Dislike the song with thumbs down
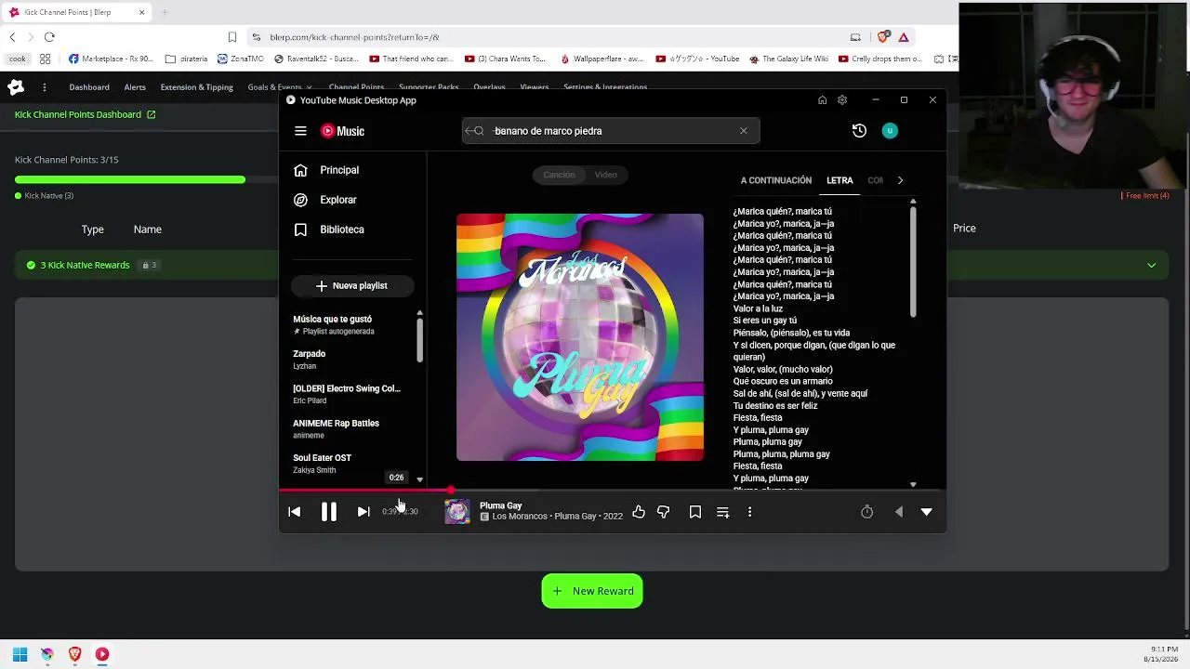 (x=663, y=512)
